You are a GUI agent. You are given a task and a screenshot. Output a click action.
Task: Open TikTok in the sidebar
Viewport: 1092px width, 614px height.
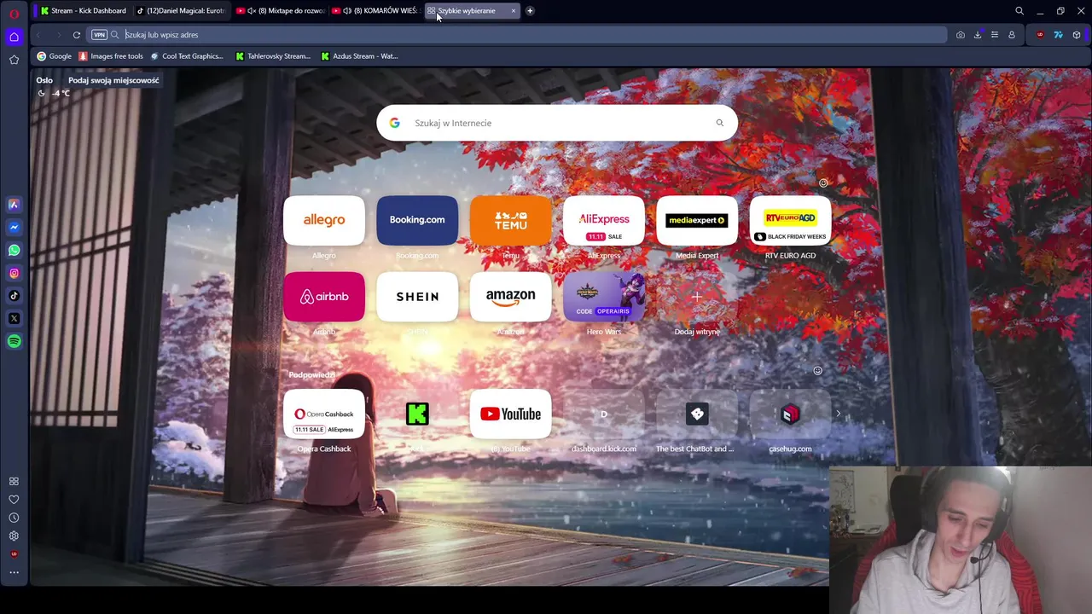click(x=14, y=296)
